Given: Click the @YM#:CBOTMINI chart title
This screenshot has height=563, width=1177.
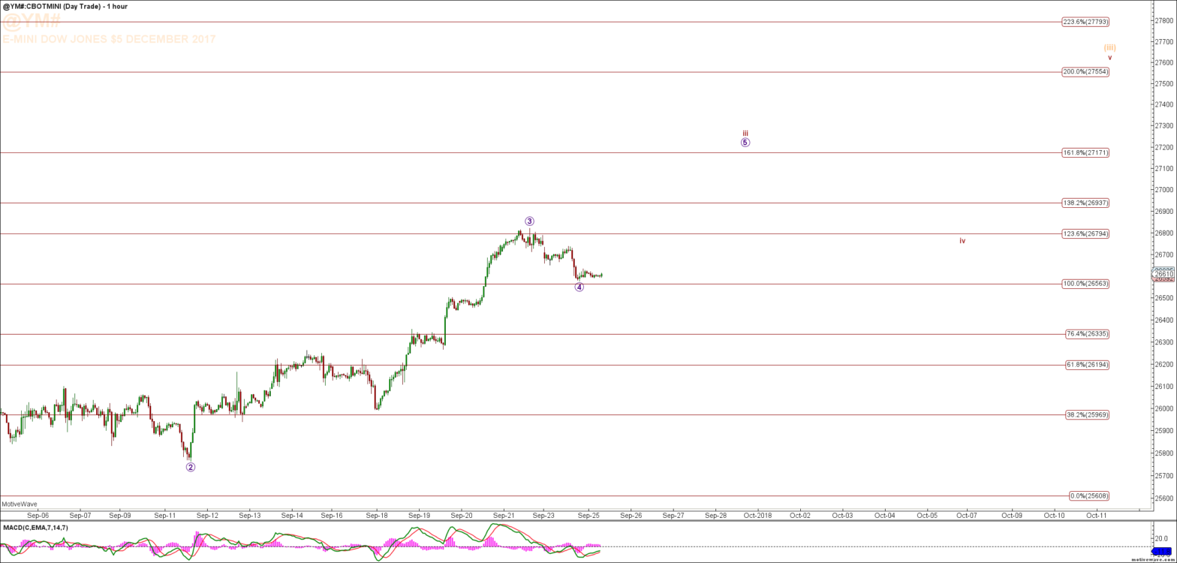Looking at the screenshot, I should (x=65, y=6).
